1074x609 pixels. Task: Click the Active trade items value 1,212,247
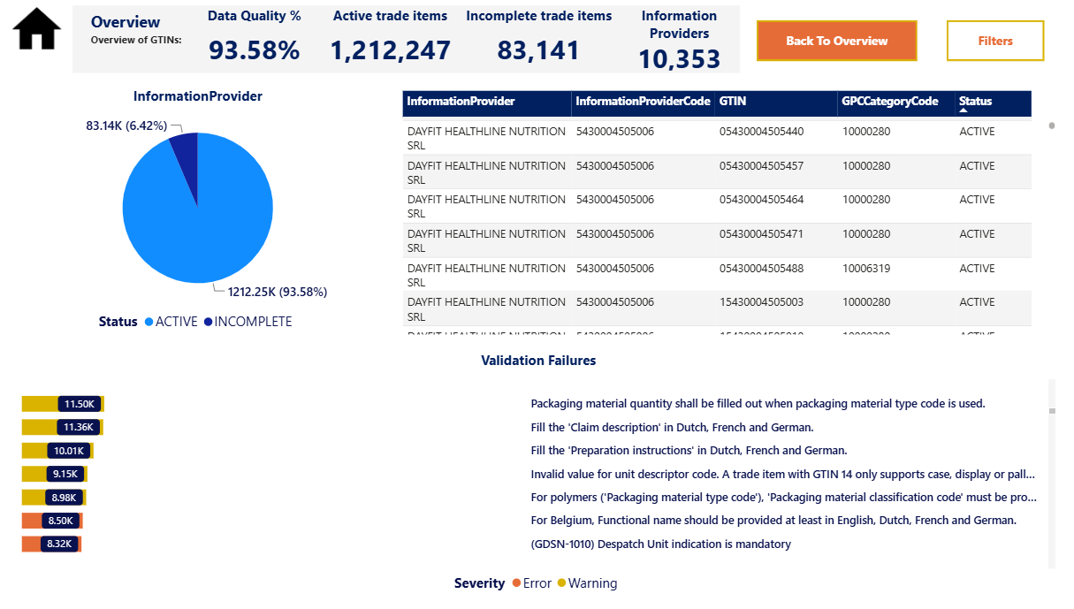tap(391, 50)
